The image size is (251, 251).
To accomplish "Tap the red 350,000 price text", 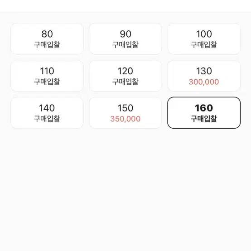I will (125, 119).
